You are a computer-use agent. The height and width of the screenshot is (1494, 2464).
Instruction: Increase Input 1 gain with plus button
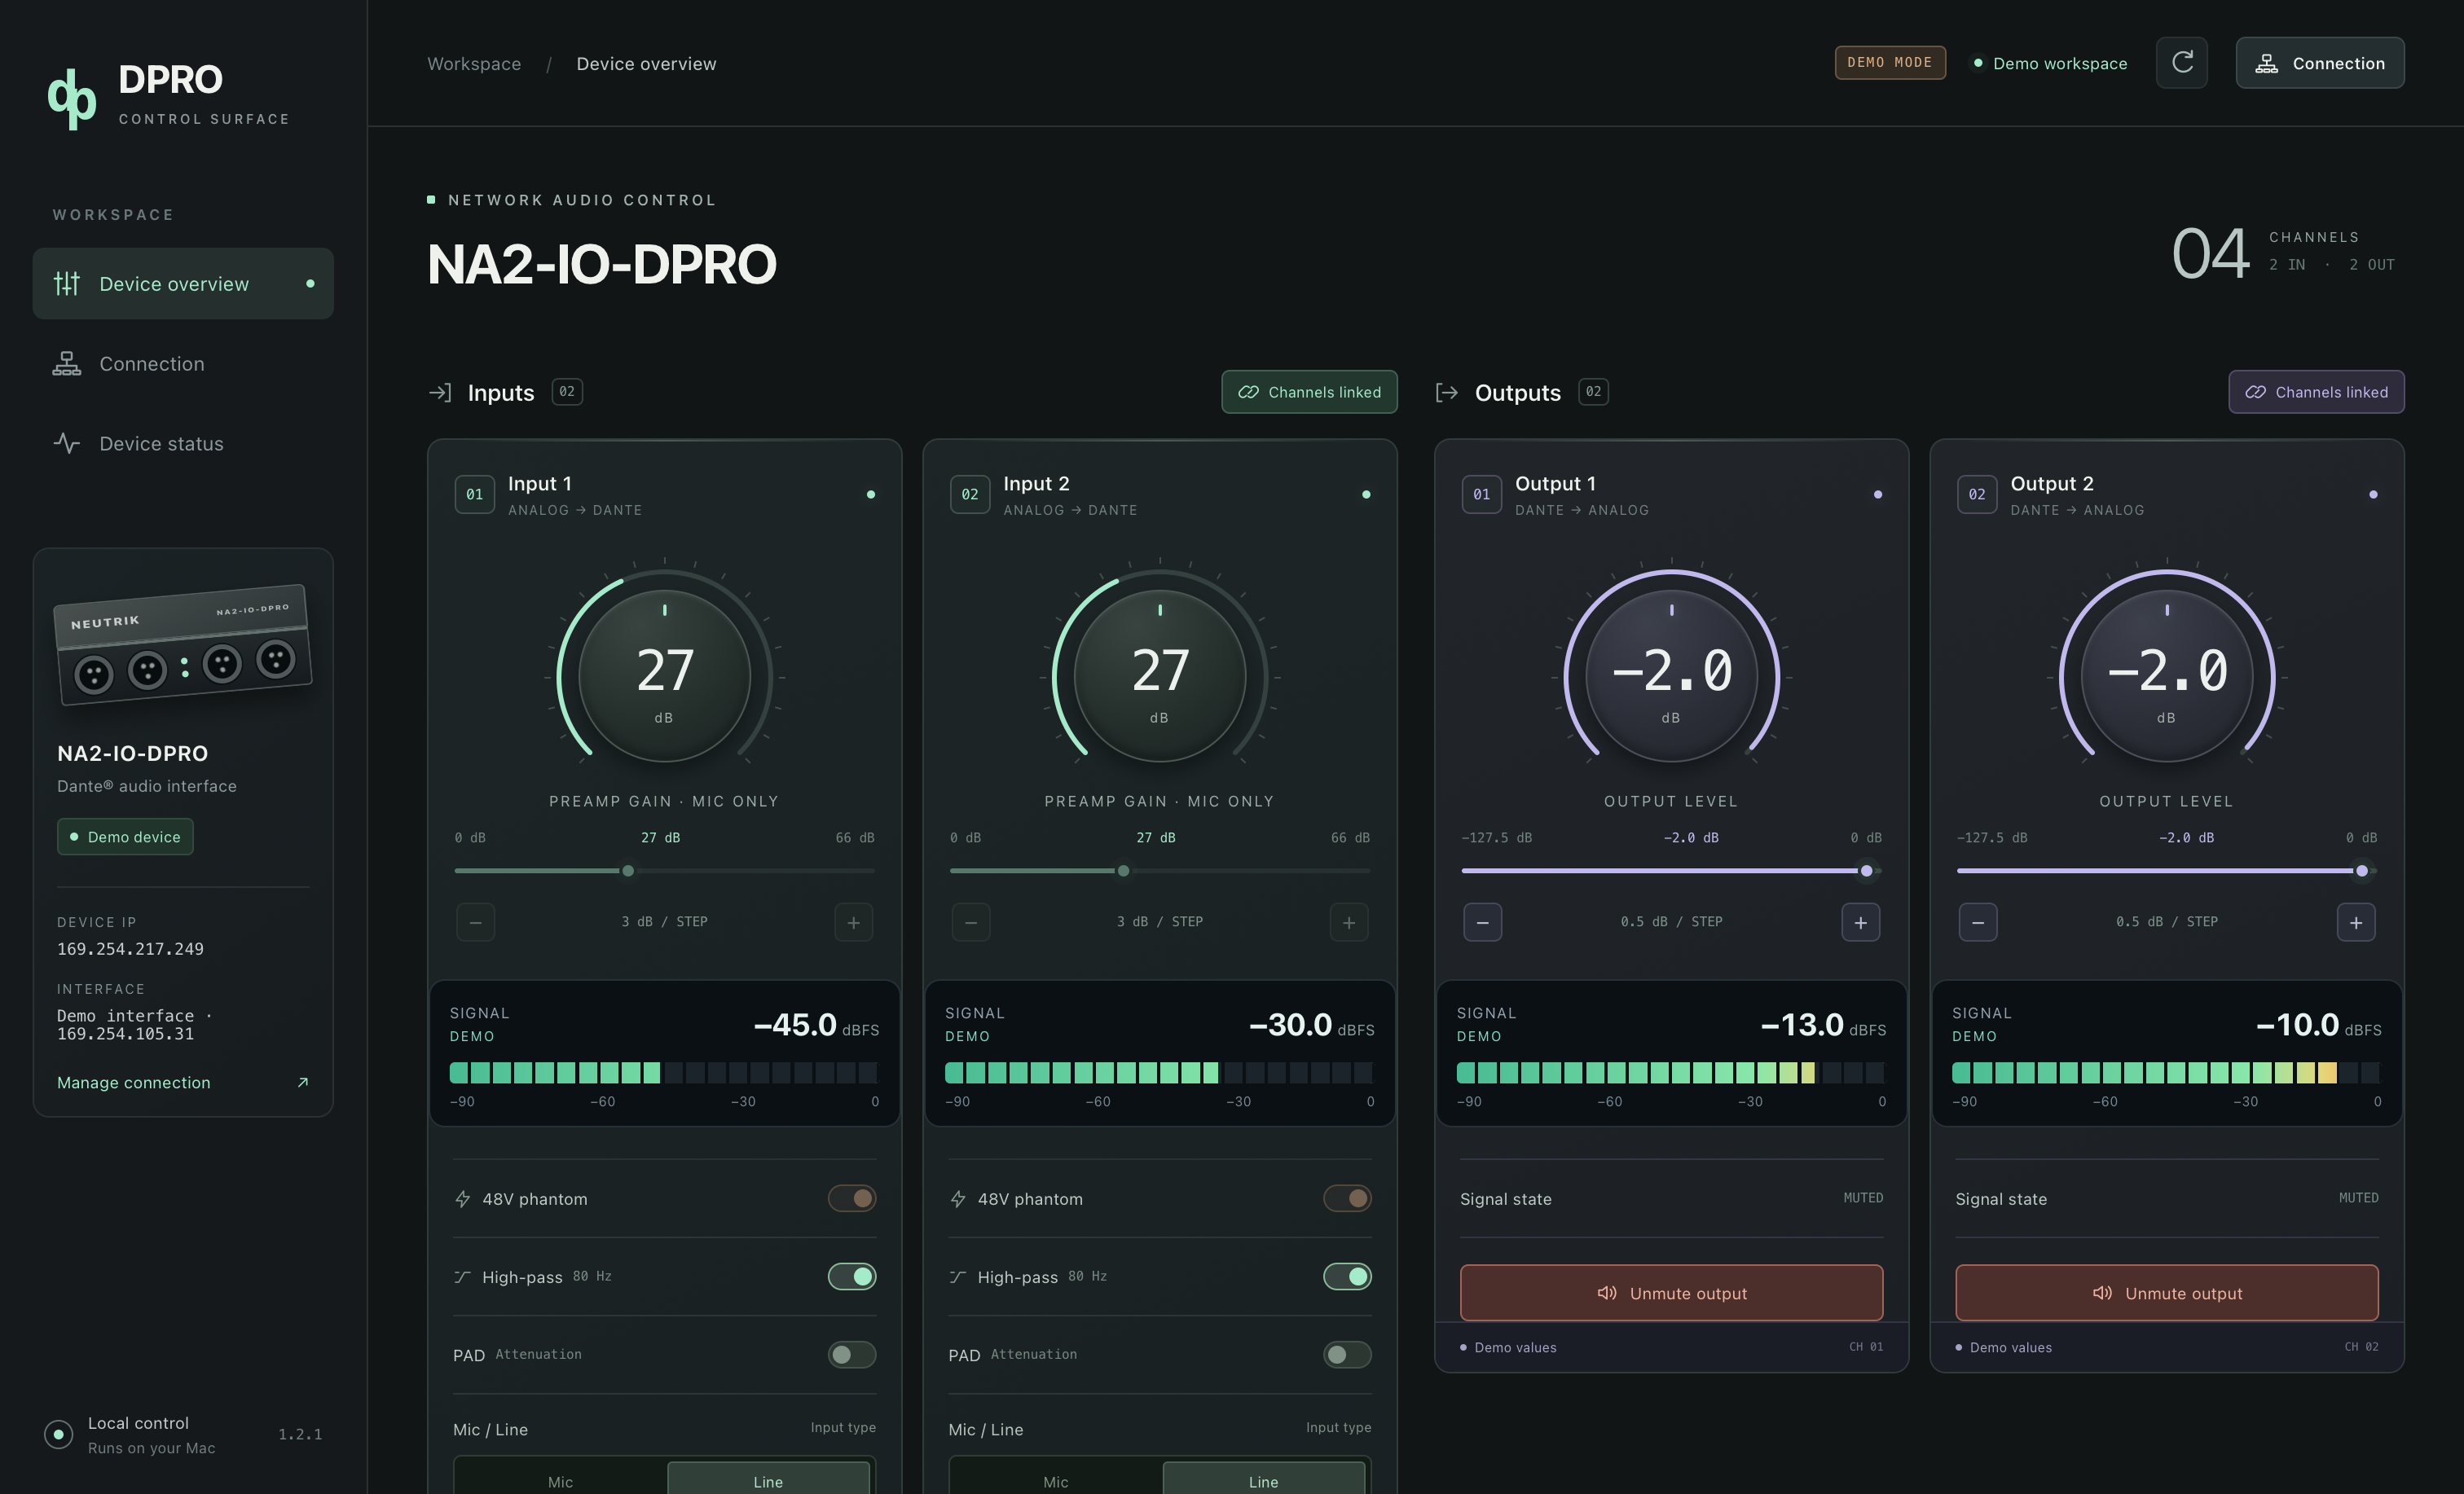[x=853, y=922]
